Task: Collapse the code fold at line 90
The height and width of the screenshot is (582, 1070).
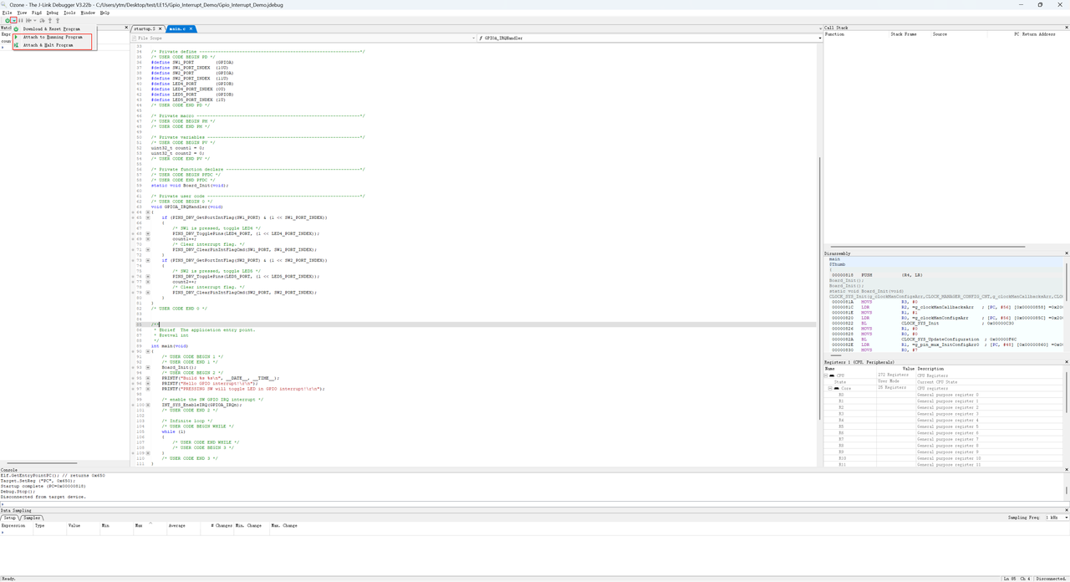Action: (x=148, y=351)
